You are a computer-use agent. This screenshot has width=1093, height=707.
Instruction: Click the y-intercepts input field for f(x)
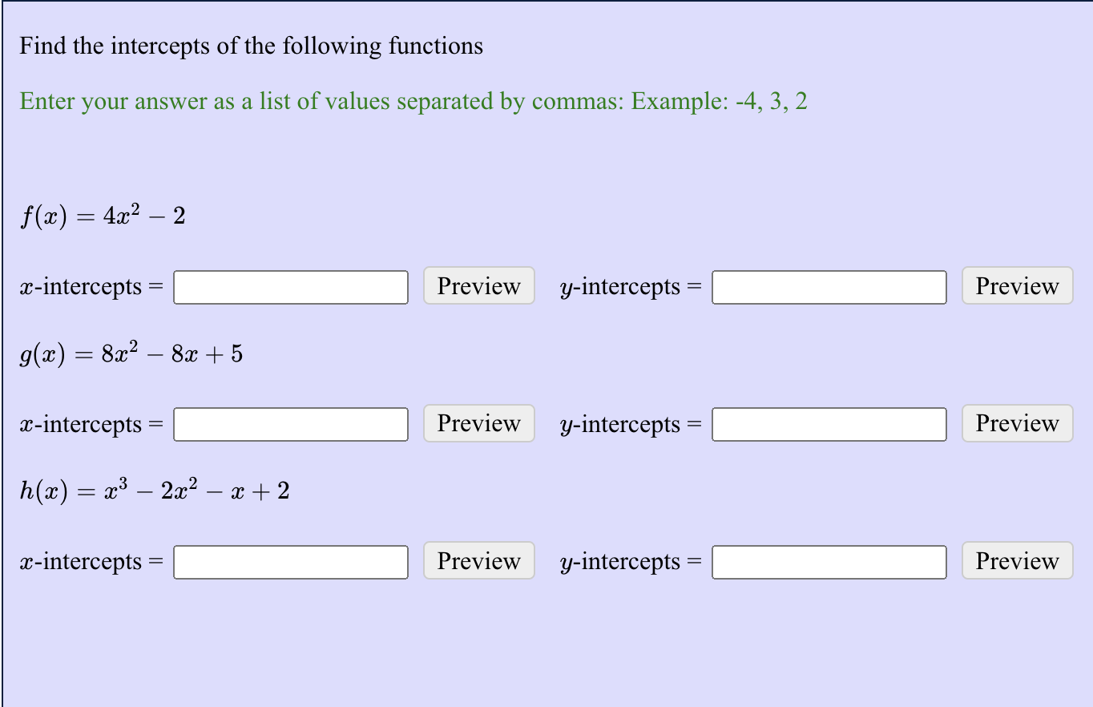click(829, 286)
